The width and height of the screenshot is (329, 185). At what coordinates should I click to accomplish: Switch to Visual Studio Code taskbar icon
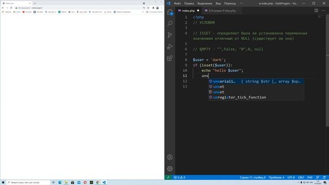tap(104, 182)
